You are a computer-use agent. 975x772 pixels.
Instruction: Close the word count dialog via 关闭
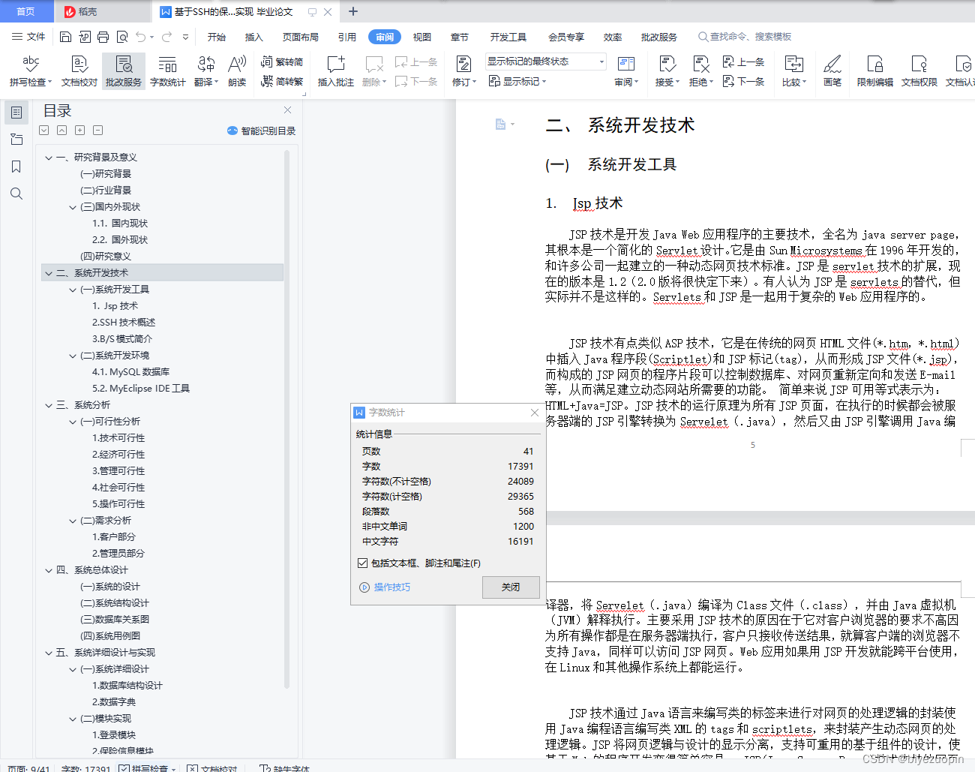[x=511, y=587]
